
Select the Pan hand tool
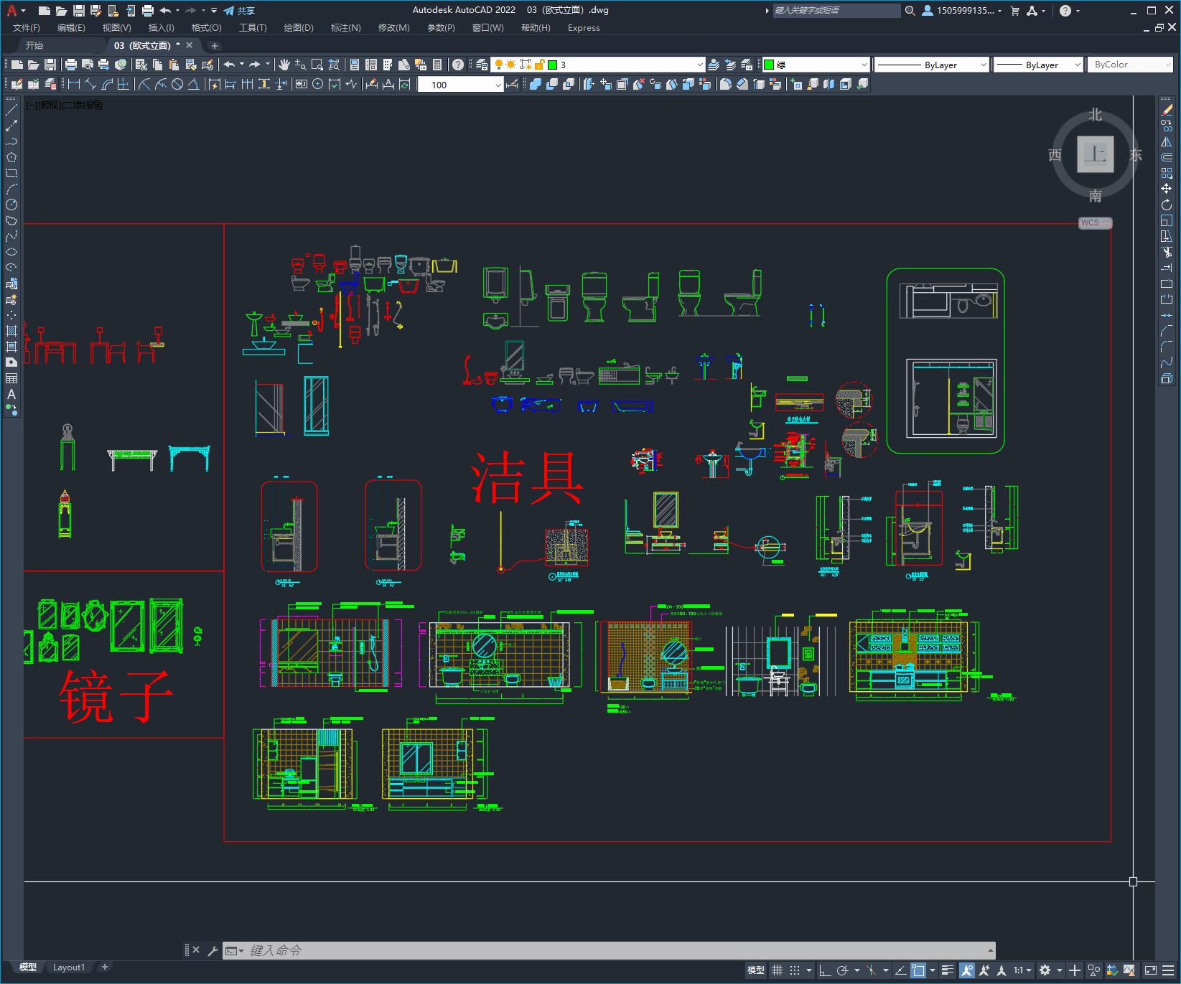pyautogui.click(x=284, y=65)
